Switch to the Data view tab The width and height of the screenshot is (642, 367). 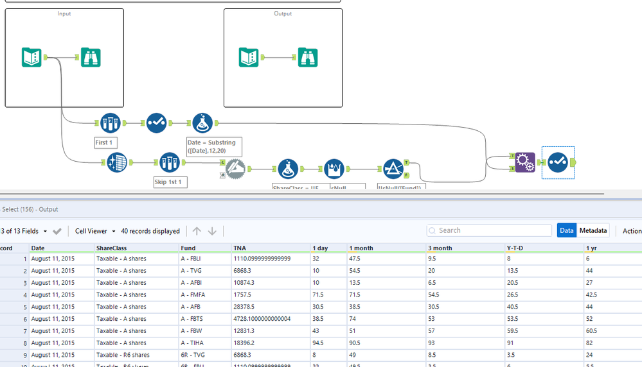[566, 230]
